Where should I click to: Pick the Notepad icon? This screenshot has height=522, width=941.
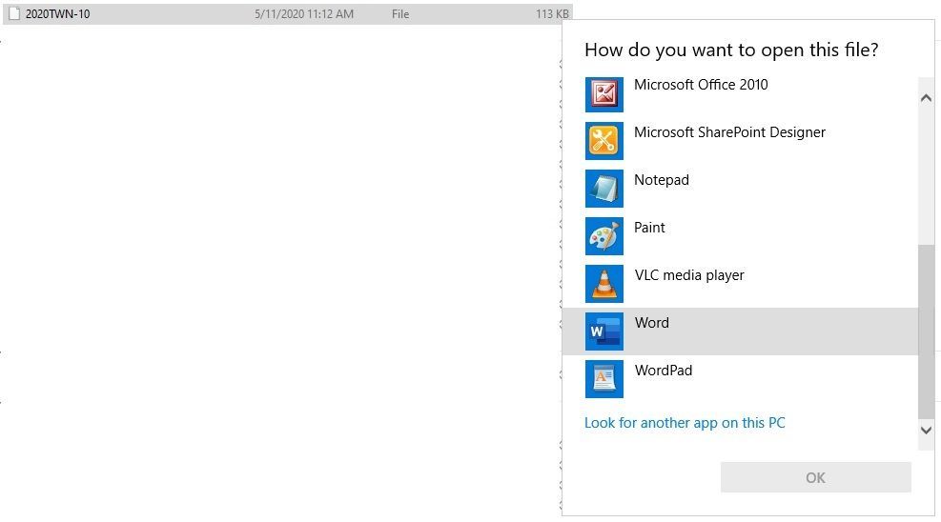pyautogui.click(x=603, y=189)
